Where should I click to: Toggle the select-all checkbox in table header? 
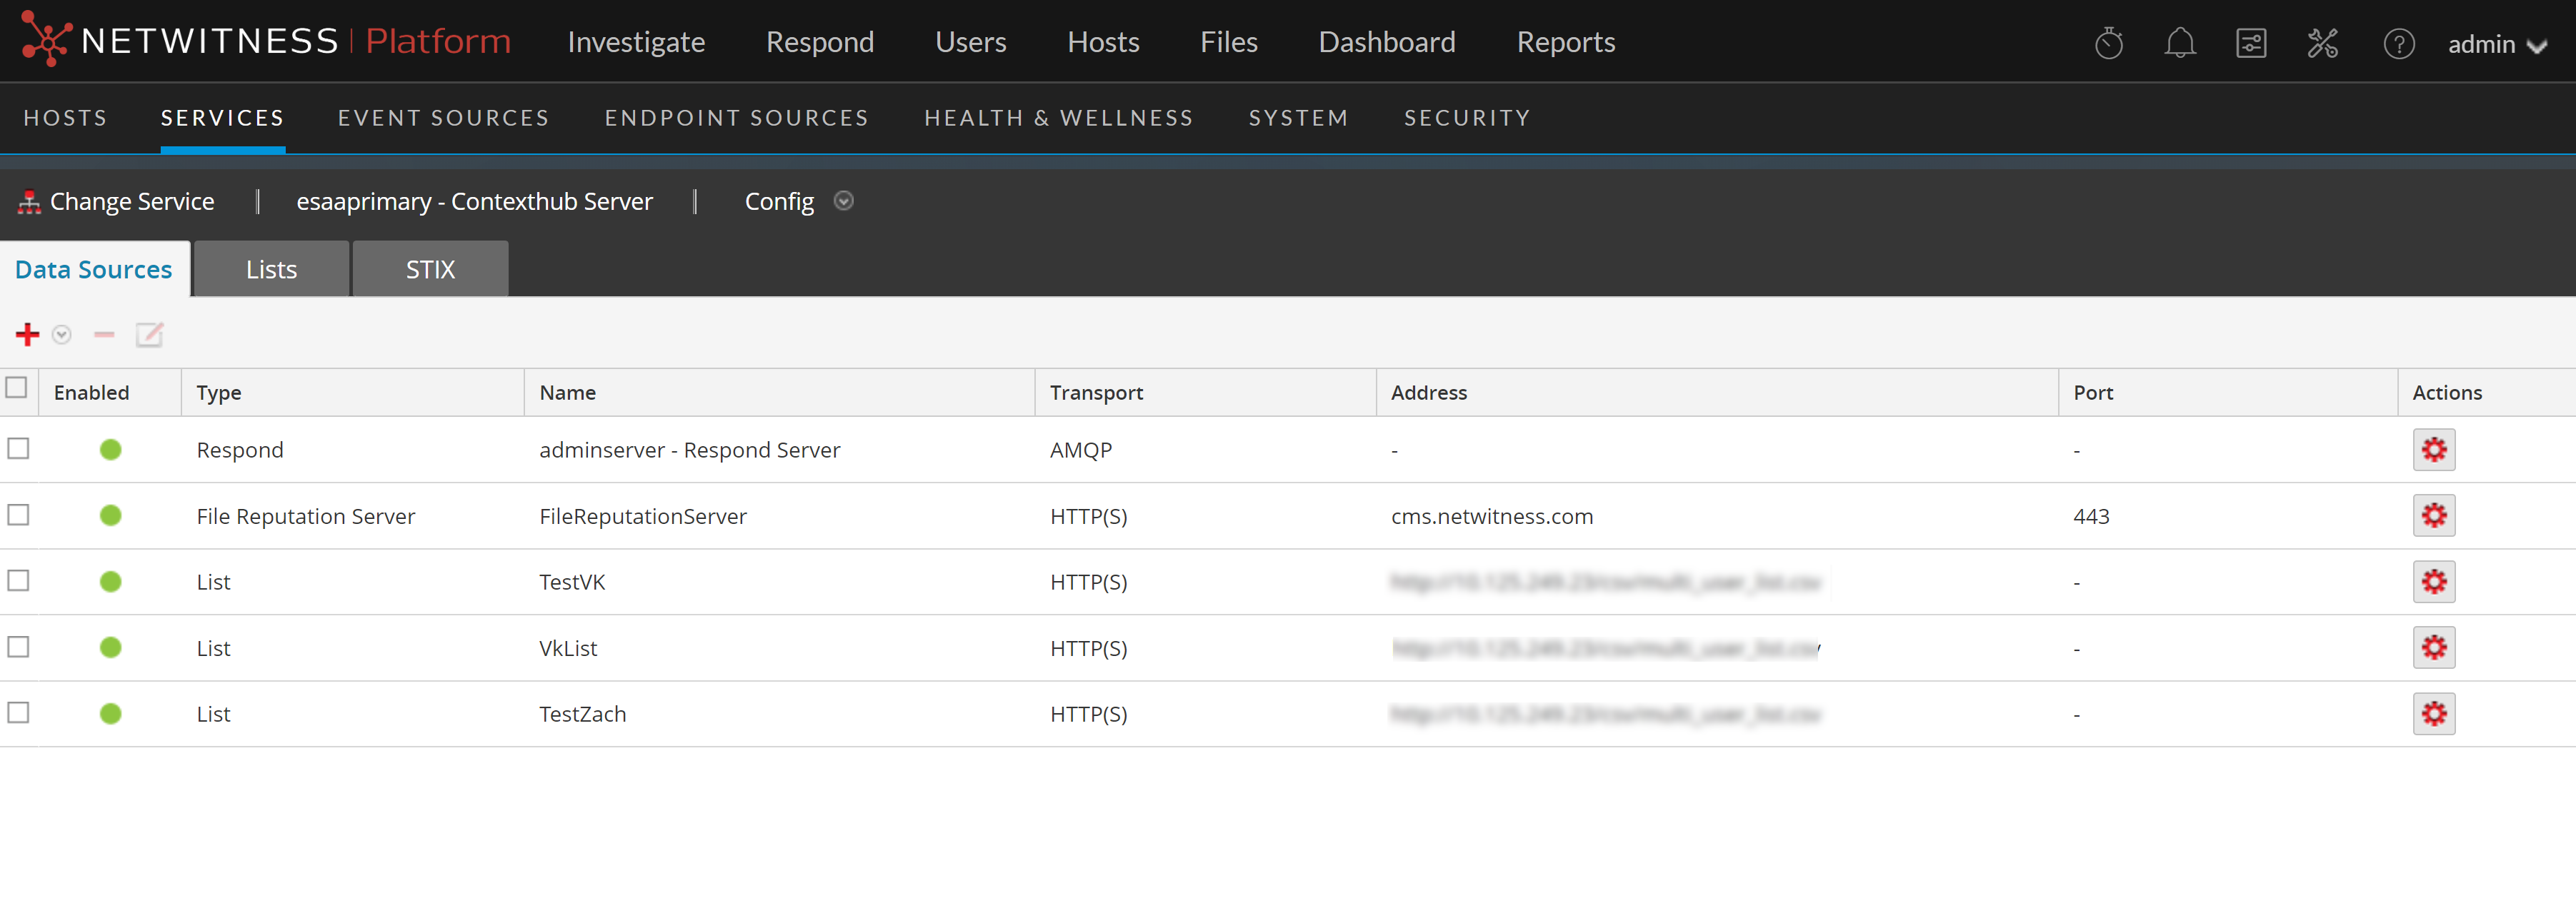coord(17,388)
